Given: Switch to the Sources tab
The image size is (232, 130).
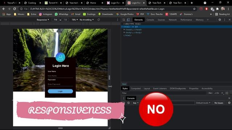Looking at the screenshot, I should point(161,20).
